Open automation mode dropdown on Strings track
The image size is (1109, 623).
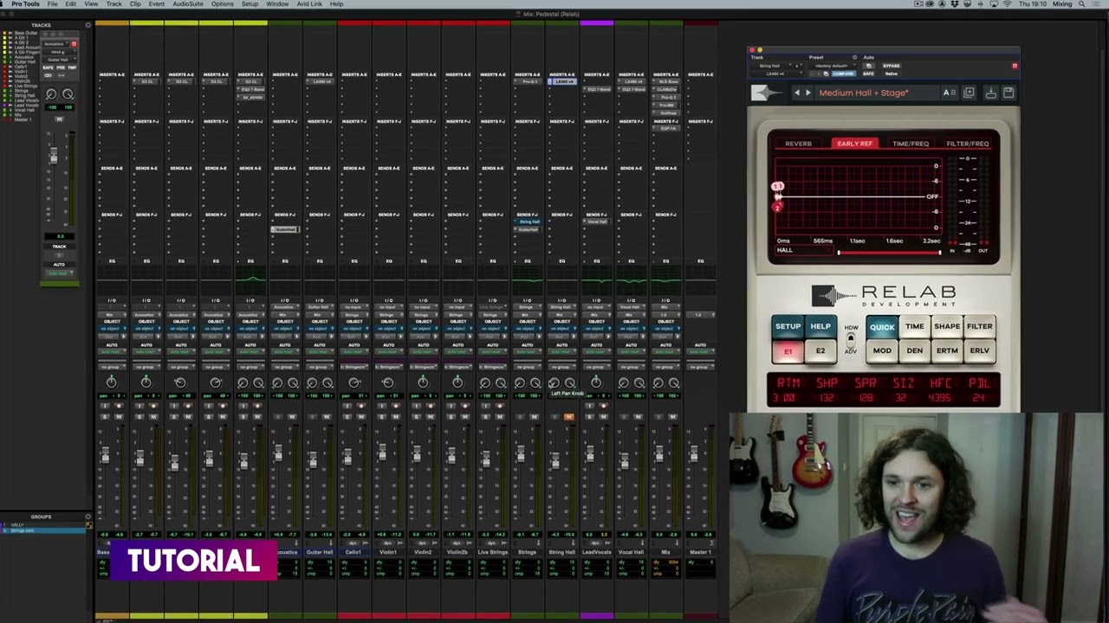coord(527,352)
